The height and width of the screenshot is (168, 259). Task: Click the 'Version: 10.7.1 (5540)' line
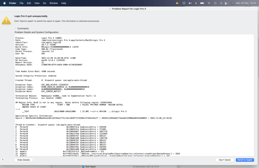coord(36,45)
